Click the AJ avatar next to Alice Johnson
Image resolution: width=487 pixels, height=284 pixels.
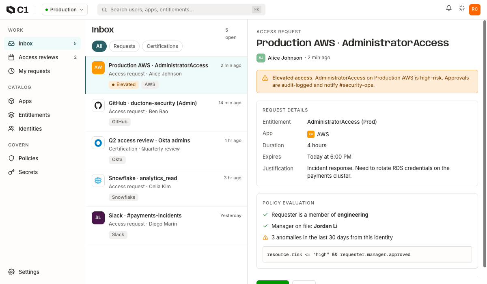tap(261, 58)
